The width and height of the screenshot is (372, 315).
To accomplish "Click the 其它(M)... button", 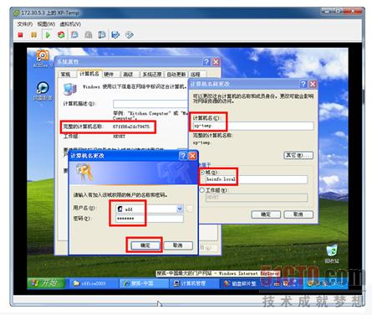I will 298,155.
